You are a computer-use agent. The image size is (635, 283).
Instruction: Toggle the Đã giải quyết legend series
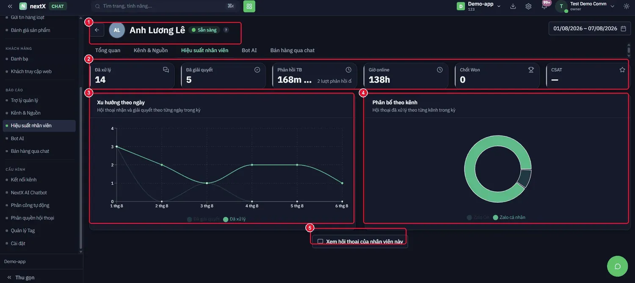203,219
